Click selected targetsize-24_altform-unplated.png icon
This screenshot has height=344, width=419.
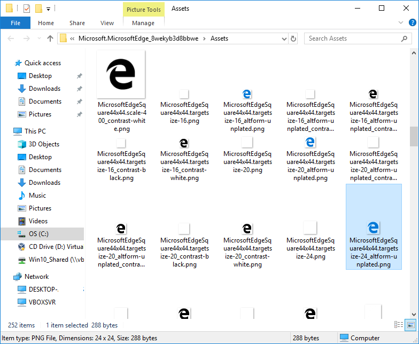pos(373,228)
